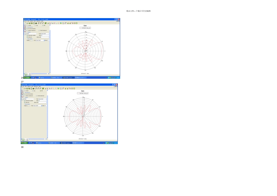Click caption text field containing Gain in lower window
This screenshot has height=196, width=277.
29,99
